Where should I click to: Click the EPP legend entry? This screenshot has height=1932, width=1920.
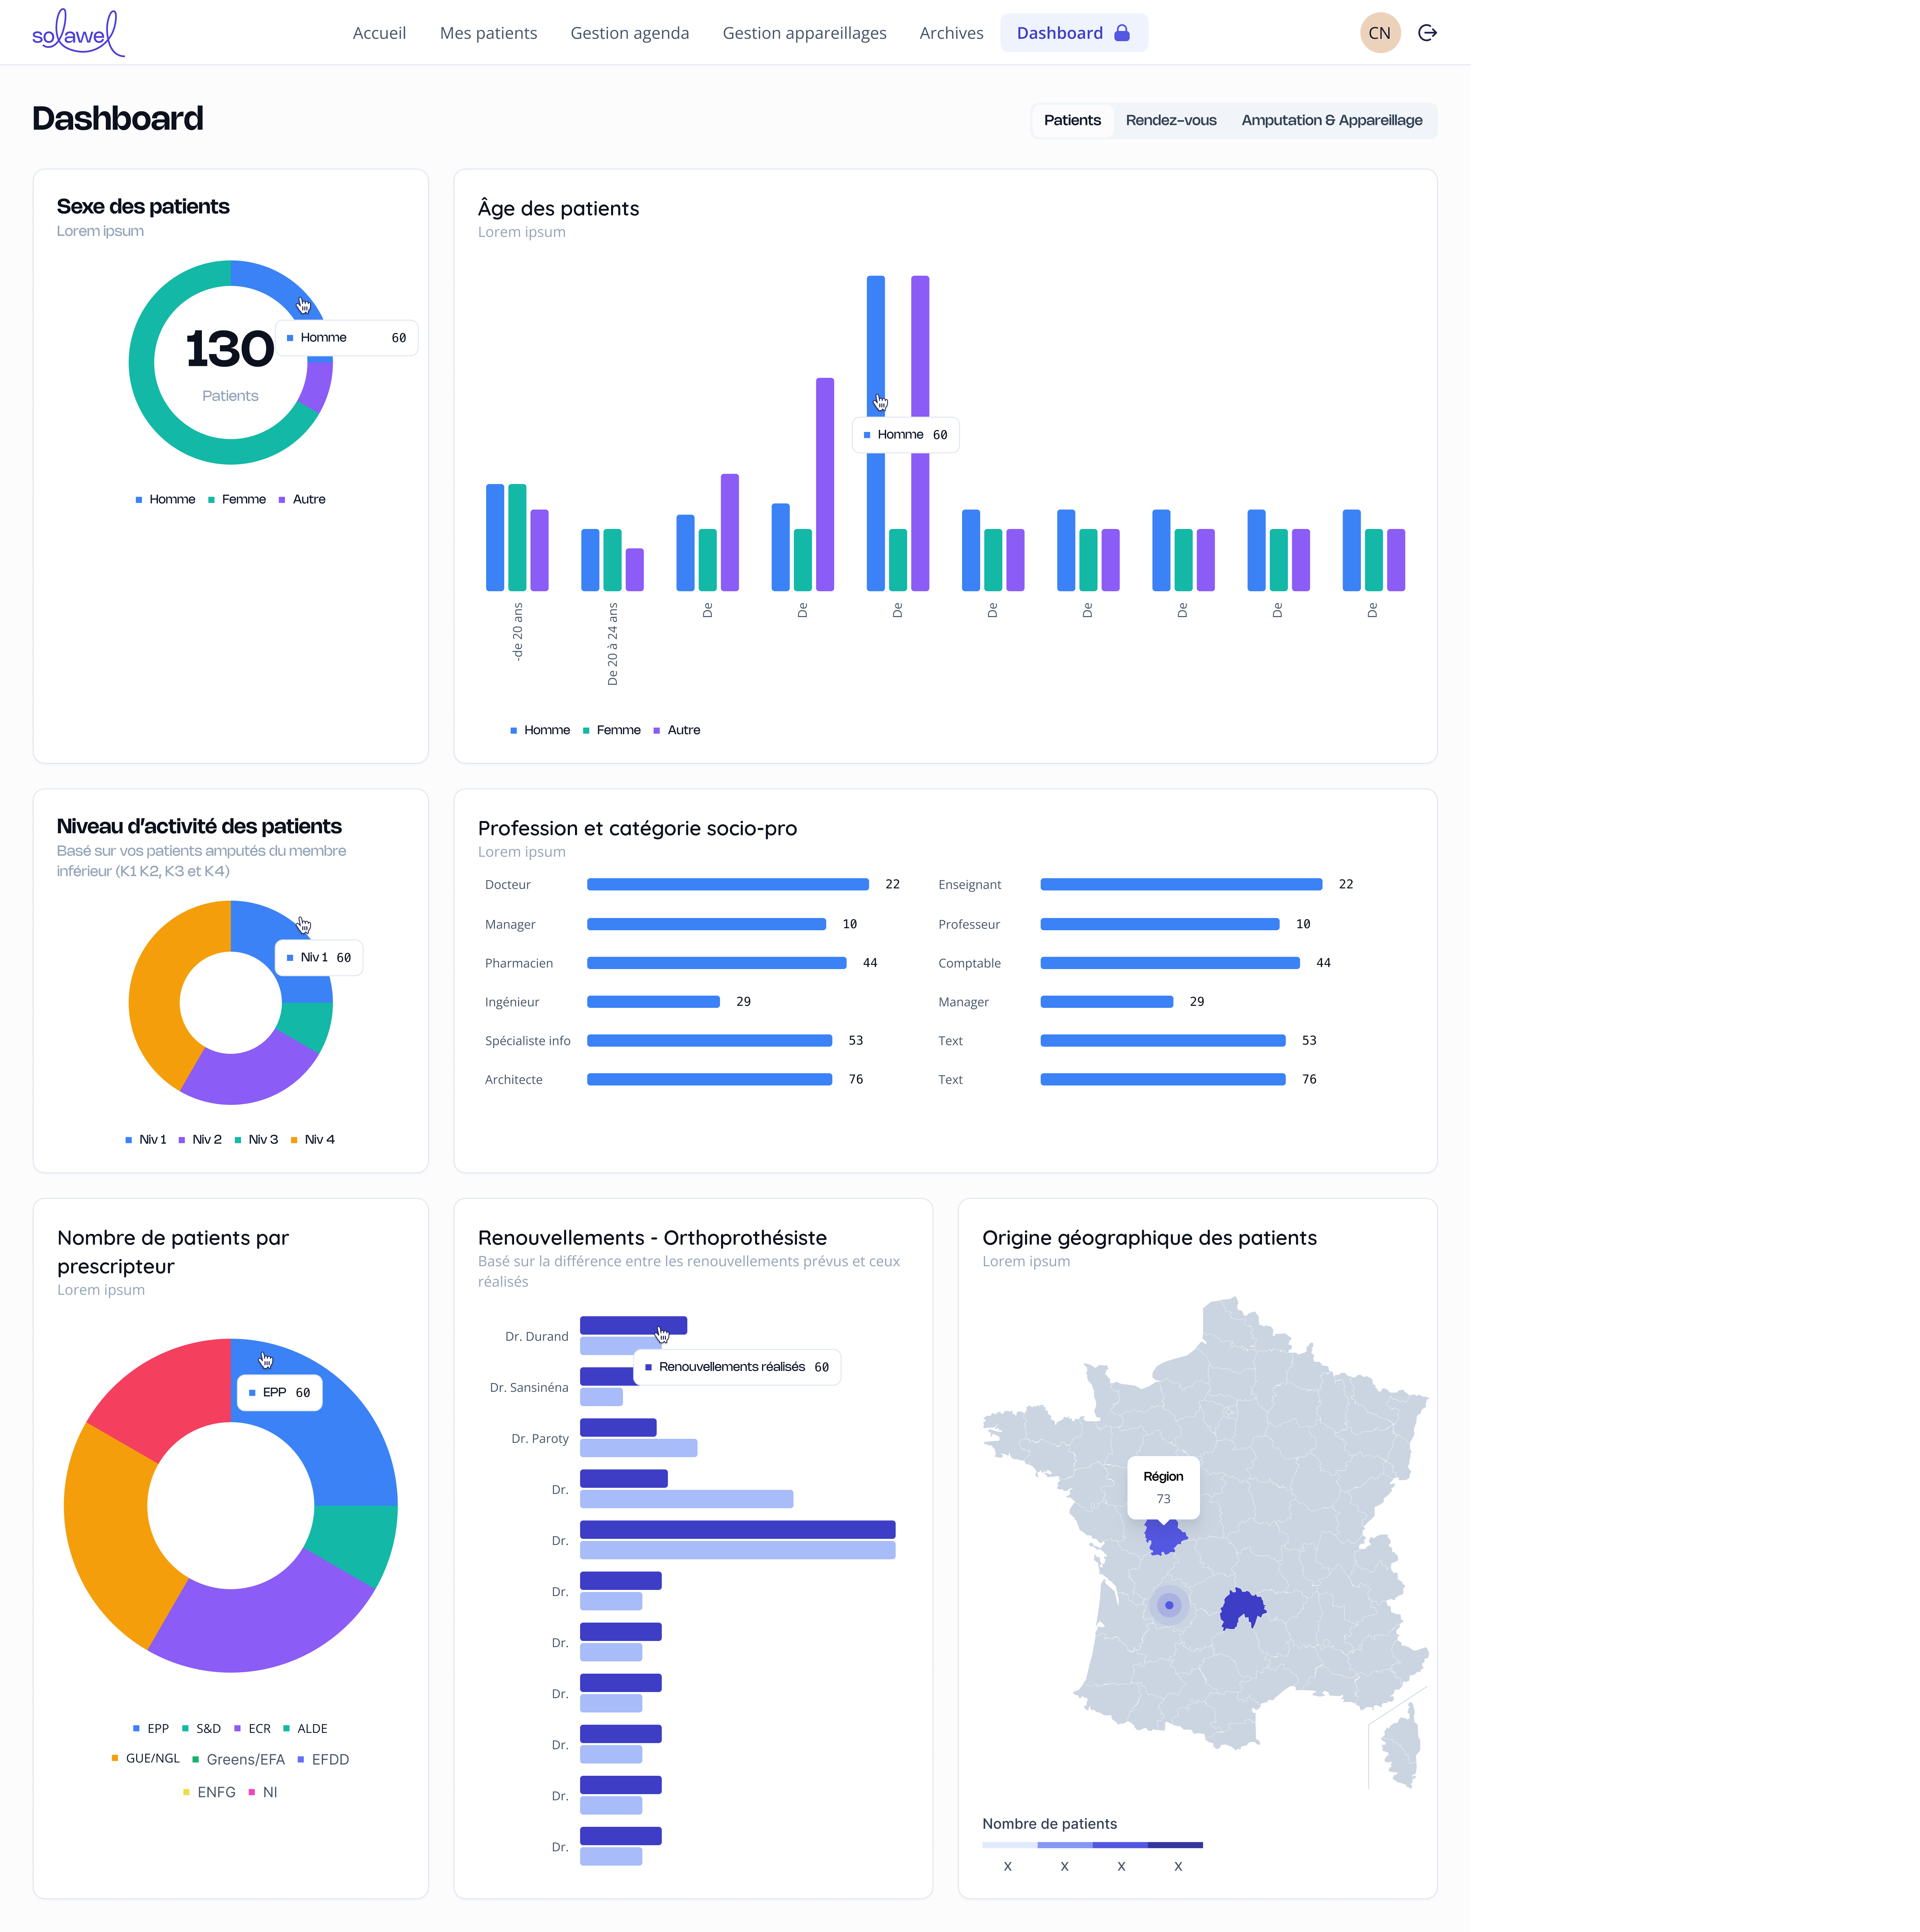tap(151, 1728)
